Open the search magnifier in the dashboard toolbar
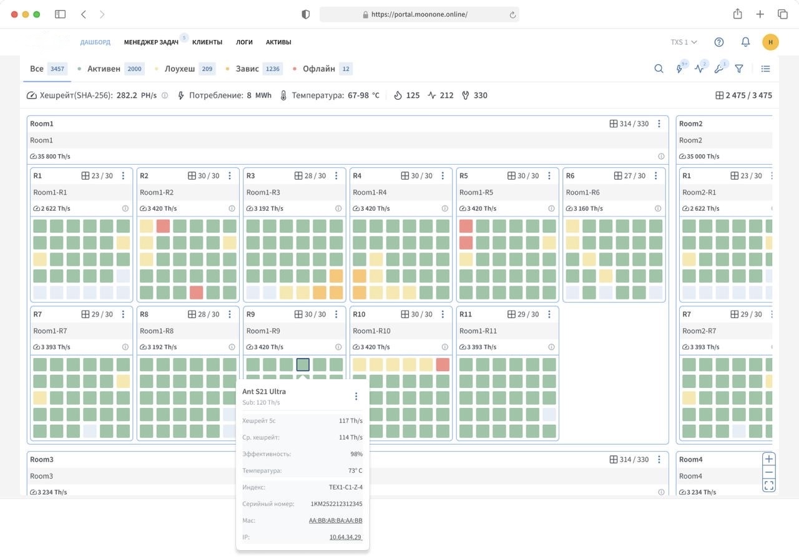Viewport: 799px width, 557px height. (659, 69)
